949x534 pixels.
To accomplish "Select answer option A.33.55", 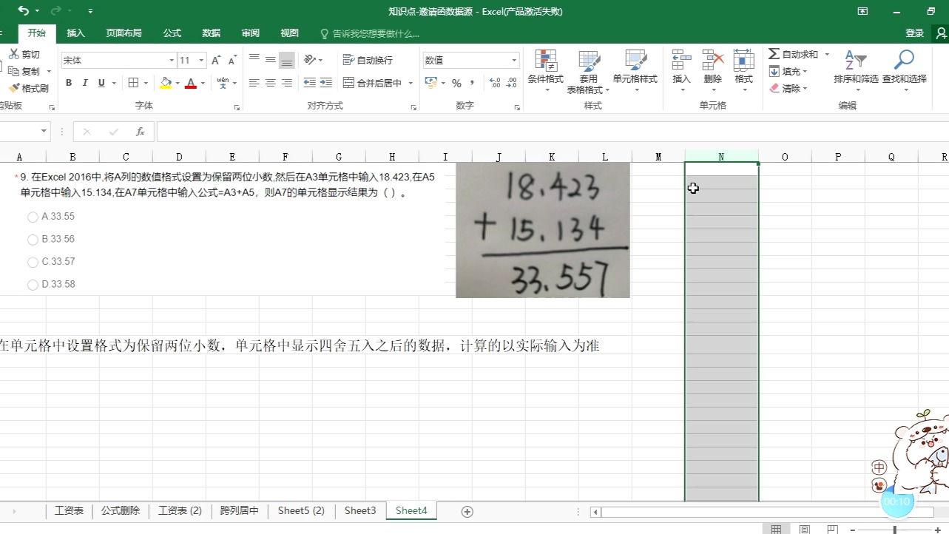I will (33, 216).
